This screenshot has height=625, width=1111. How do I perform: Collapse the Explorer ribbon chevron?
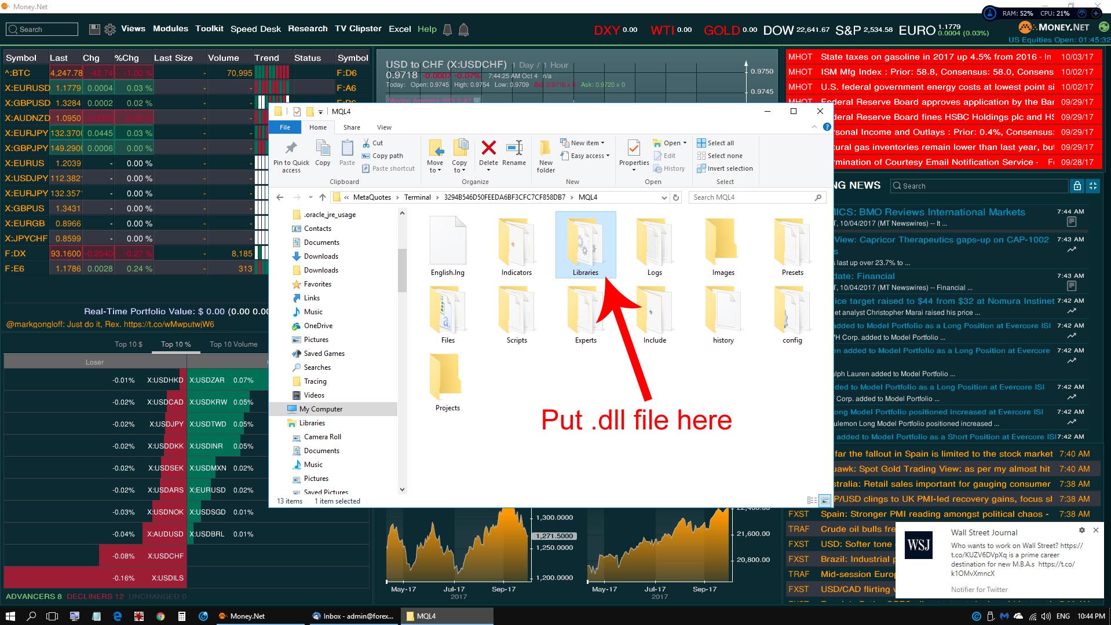point(814,127)
